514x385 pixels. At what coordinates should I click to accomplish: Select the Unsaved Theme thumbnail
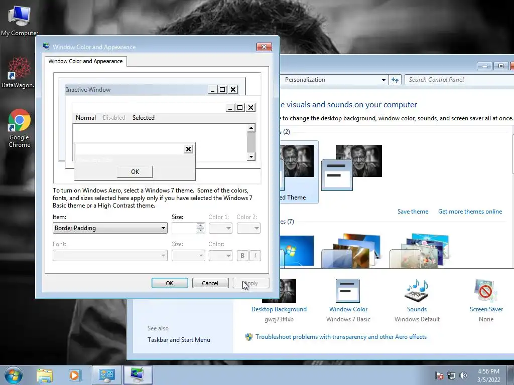click(299, 172)
